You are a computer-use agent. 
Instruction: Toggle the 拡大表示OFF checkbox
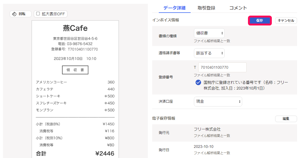(x=38, y=14)
